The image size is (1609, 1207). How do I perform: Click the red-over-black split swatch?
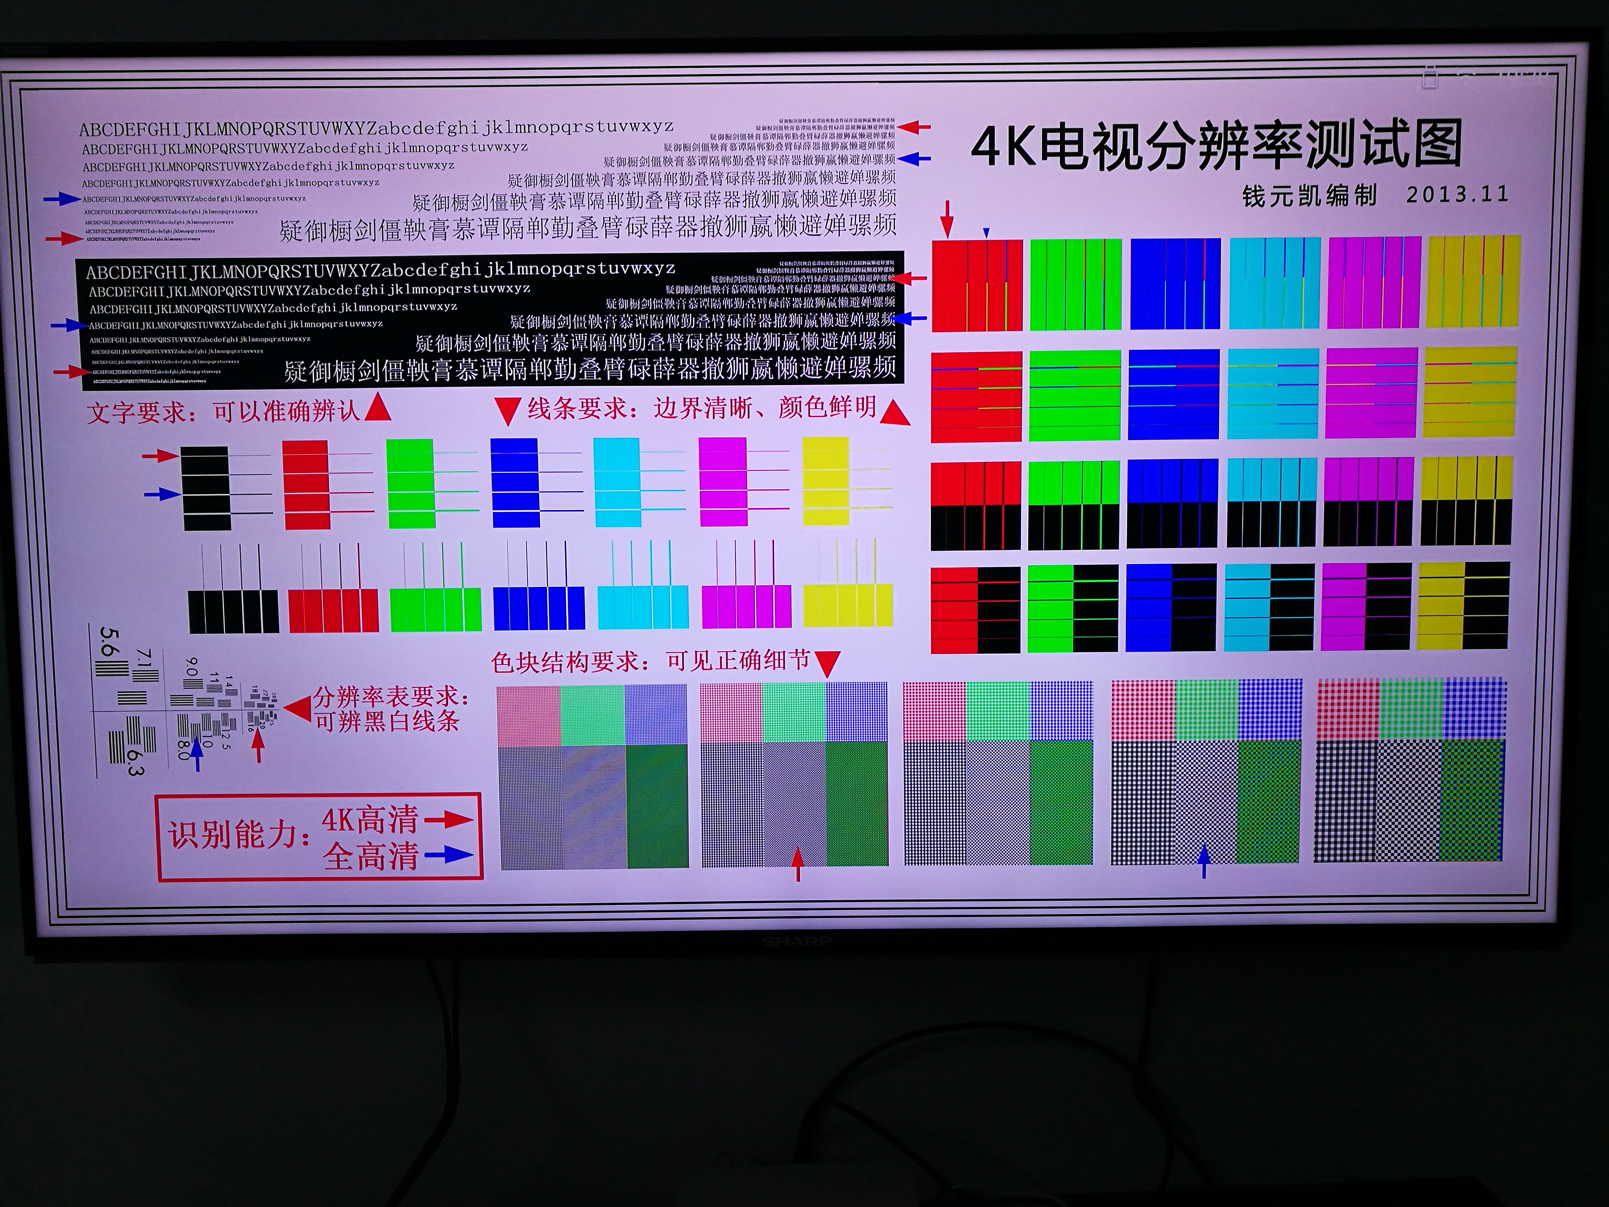click(x=976, y=507)
